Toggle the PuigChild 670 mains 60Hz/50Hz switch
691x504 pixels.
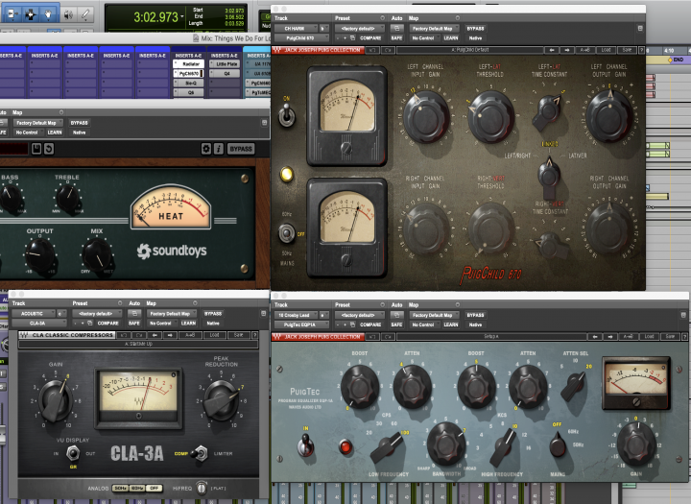pyautogui.click(x=286, y=233)
